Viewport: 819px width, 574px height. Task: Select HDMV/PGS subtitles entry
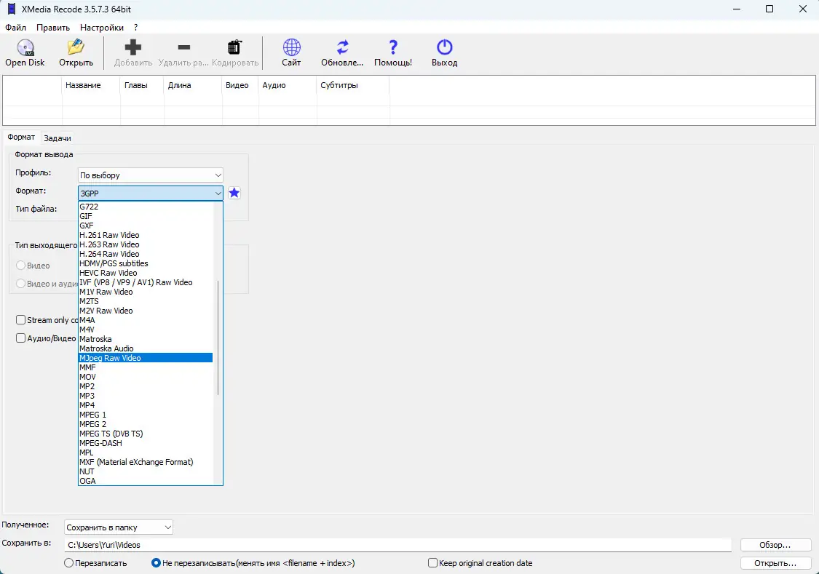coord(146,263)
